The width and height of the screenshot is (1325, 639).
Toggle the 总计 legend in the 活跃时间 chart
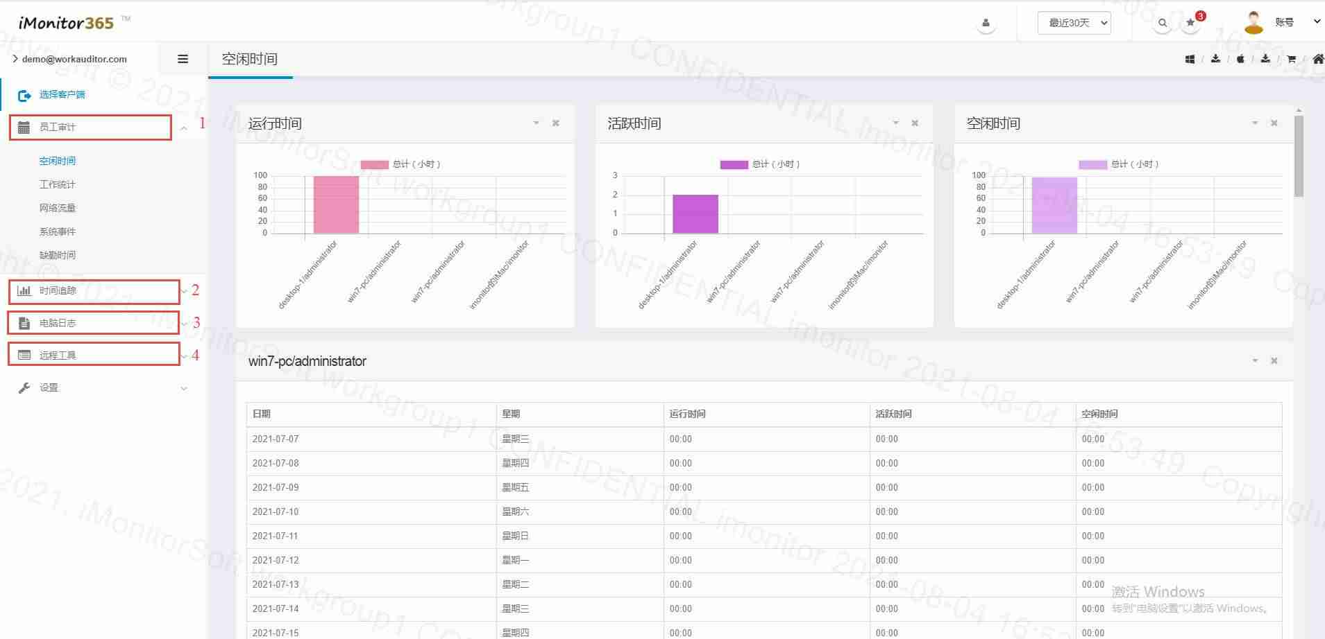tap(760, 164)
